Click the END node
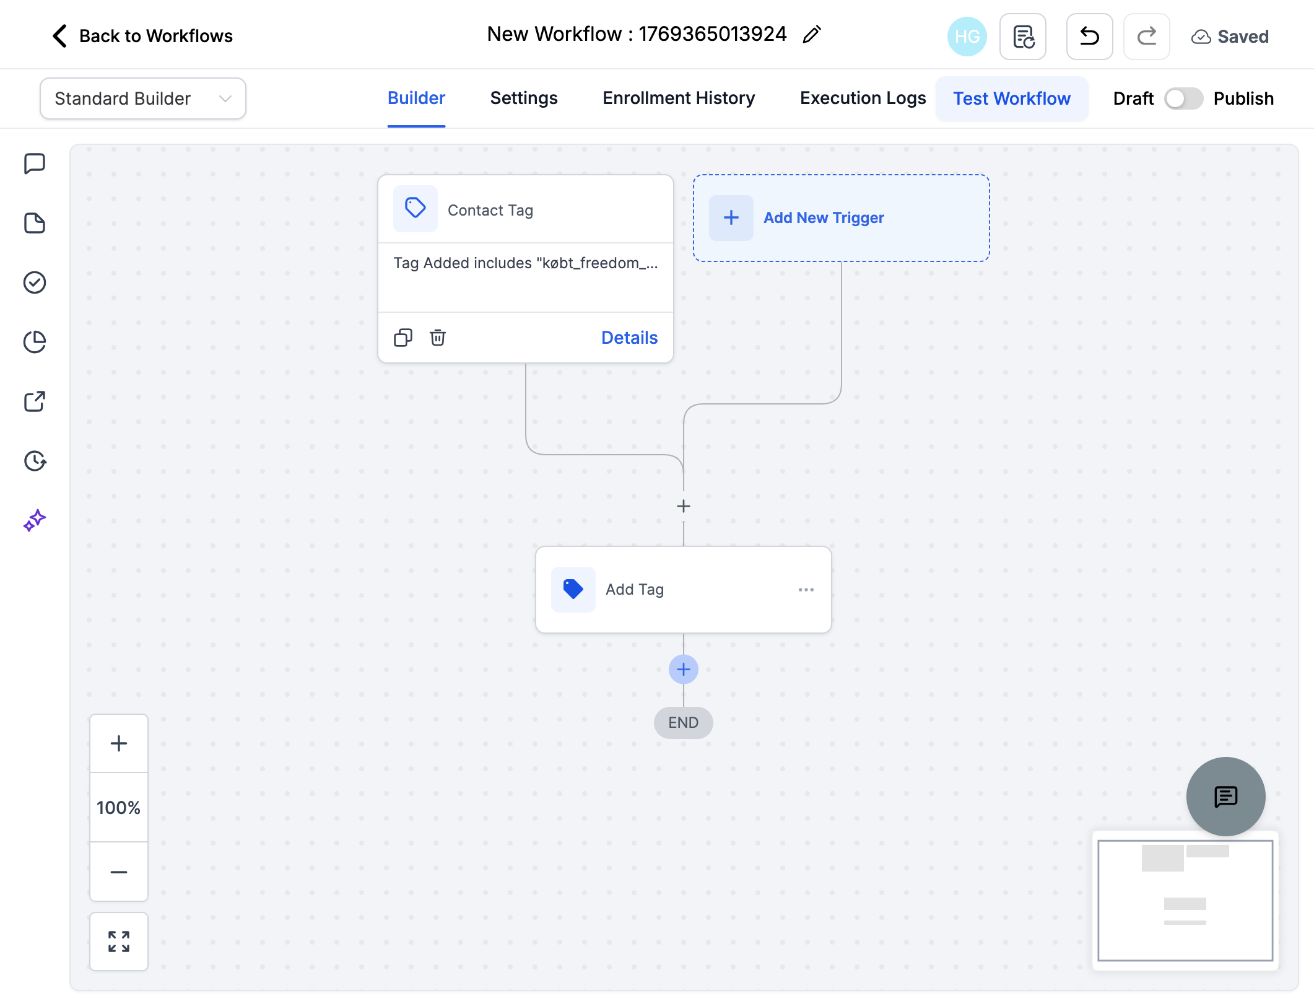 pos(684,723)
